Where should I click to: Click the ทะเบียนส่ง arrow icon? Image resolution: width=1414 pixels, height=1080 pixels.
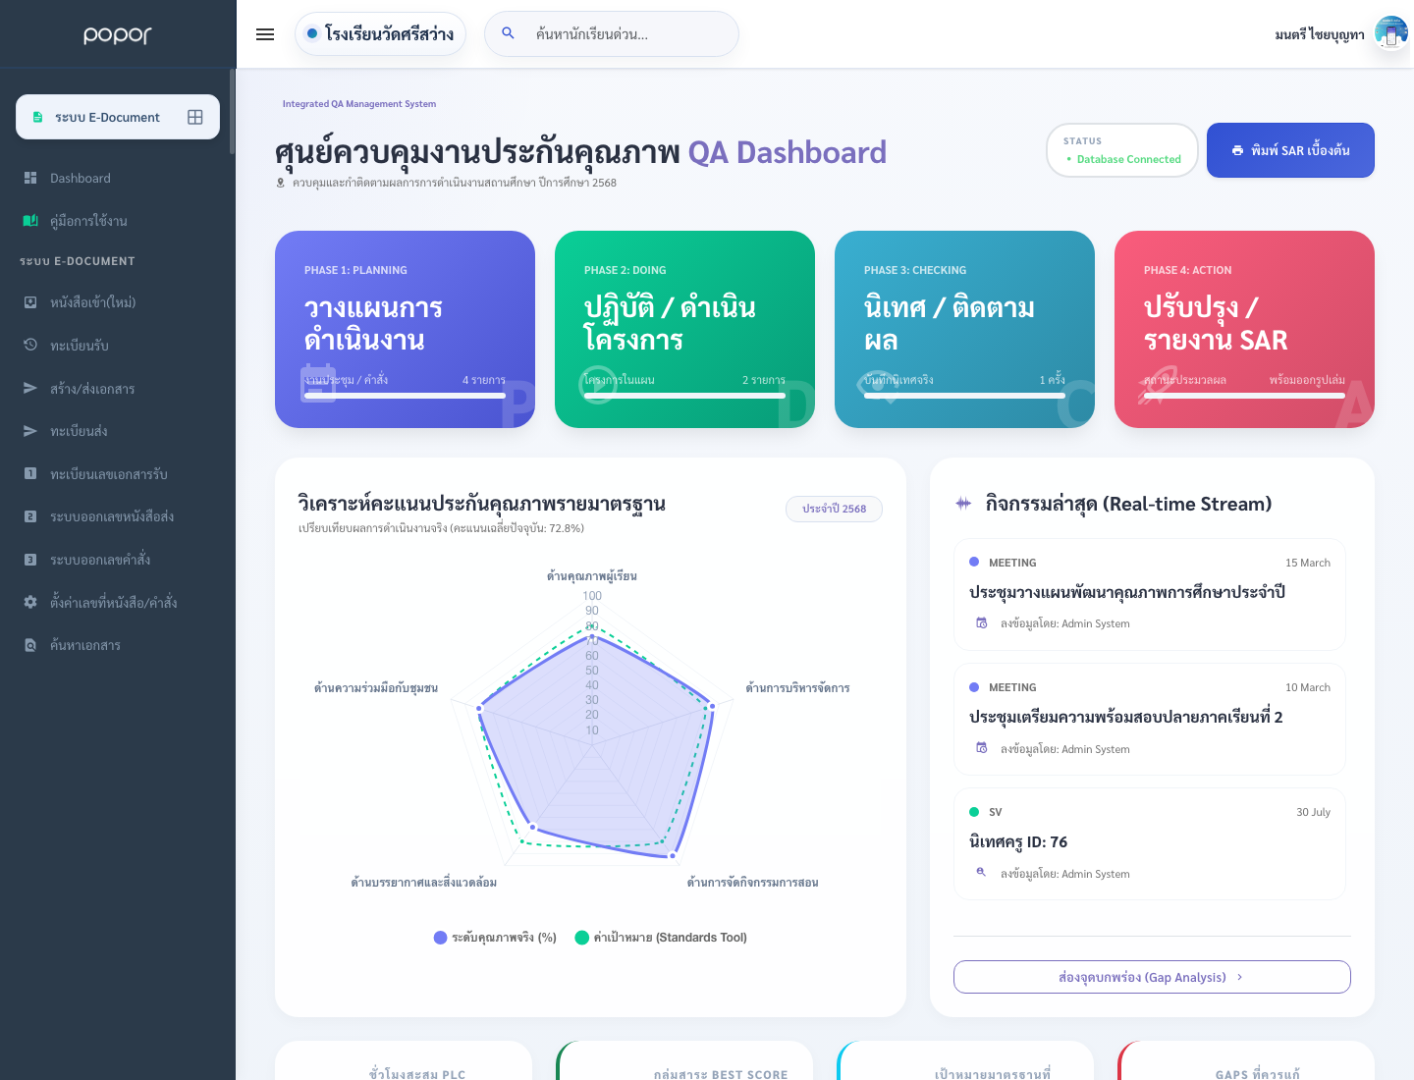tap(30, 431)
